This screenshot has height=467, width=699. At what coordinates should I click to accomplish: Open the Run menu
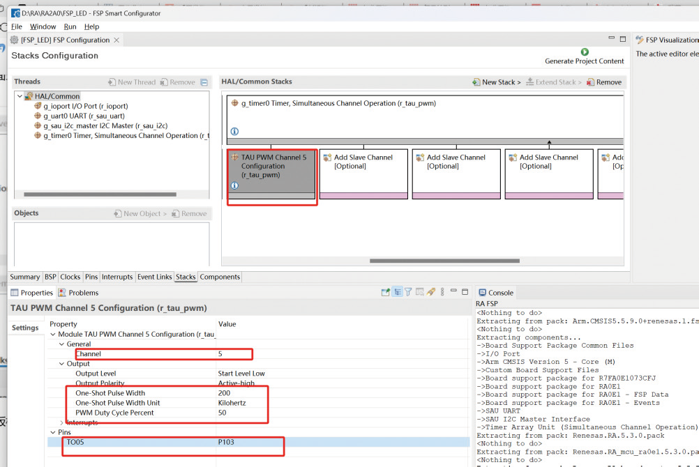(x=70, y=26)
